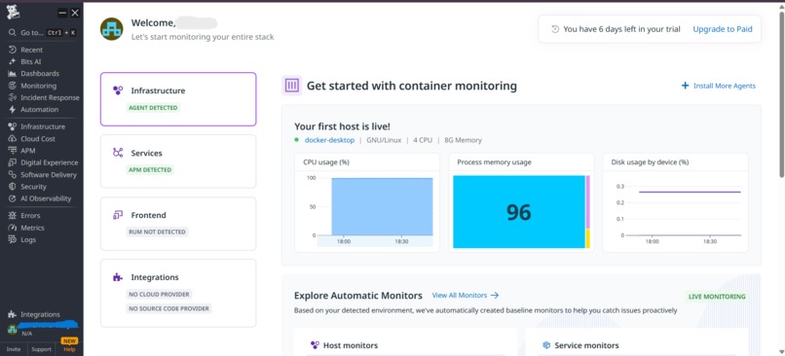Open the docker-desktop host link
This screenshot has height=356, width=785.
point(329,140)
